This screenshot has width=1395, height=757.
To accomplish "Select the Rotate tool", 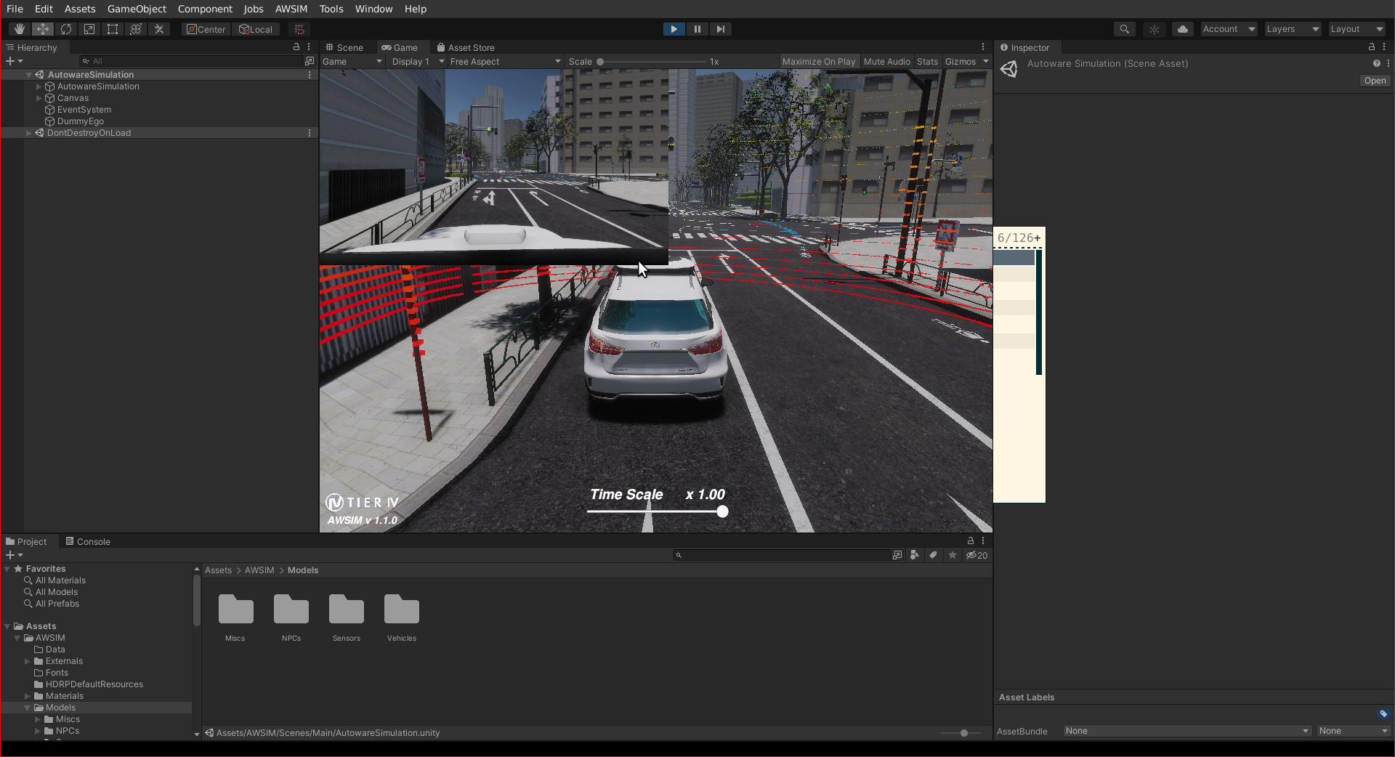I will pyautogui.click(x=66, y=29).
